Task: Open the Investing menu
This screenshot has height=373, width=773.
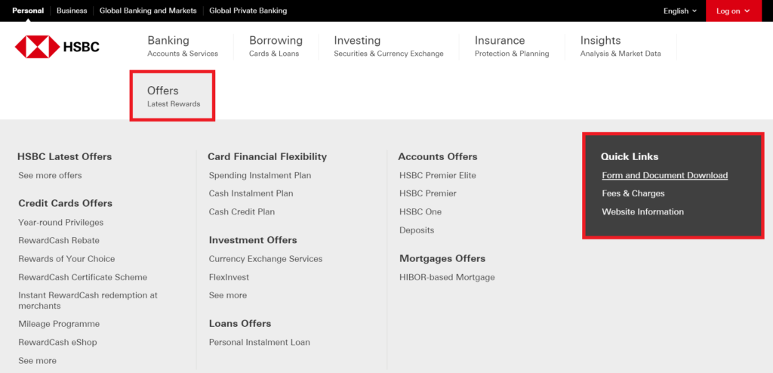Action: pyautogui.click(x=389, y=46)
